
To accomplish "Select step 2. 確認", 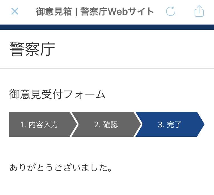I will (106, 124).
